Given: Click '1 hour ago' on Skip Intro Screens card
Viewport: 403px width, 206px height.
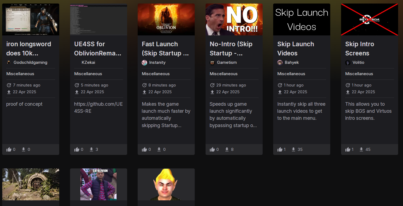Looking at the screenshot, I should 362,85.
